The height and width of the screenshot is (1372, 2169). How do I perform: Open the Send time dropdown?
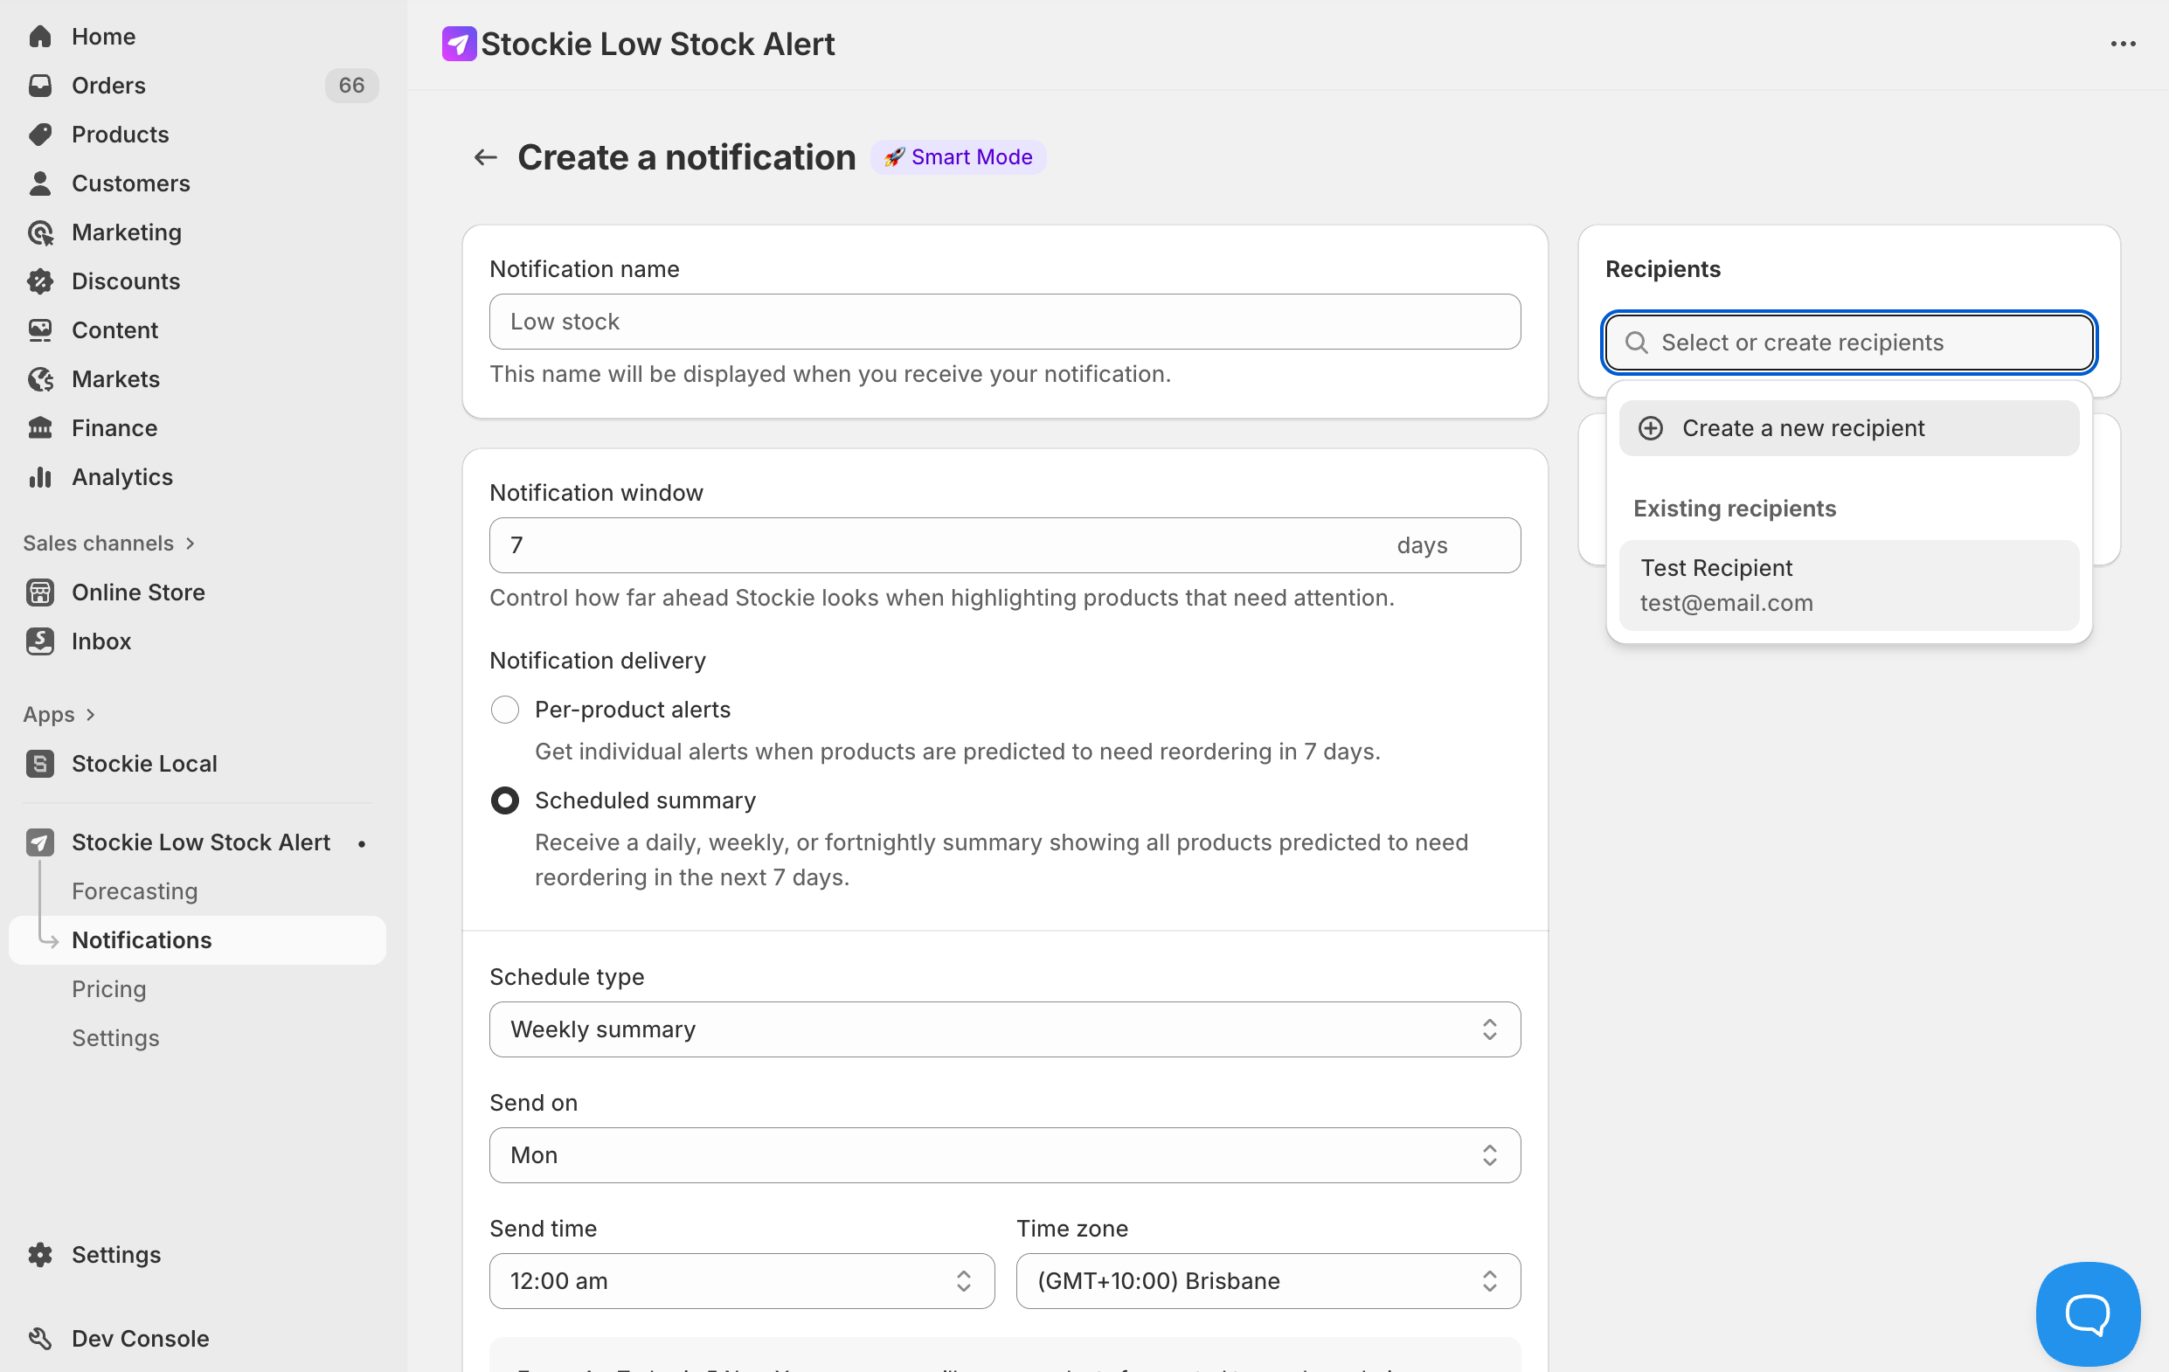pyautogui.click(x=740, y=1280)
